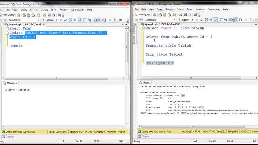Switch to Results to Text, SQLQuery4 window
The height and width of the screenshot is (145, 258).
(95, 20)
